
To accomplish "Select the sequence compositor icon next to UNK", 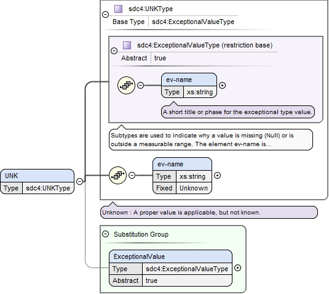I will [x=117, y=175].
